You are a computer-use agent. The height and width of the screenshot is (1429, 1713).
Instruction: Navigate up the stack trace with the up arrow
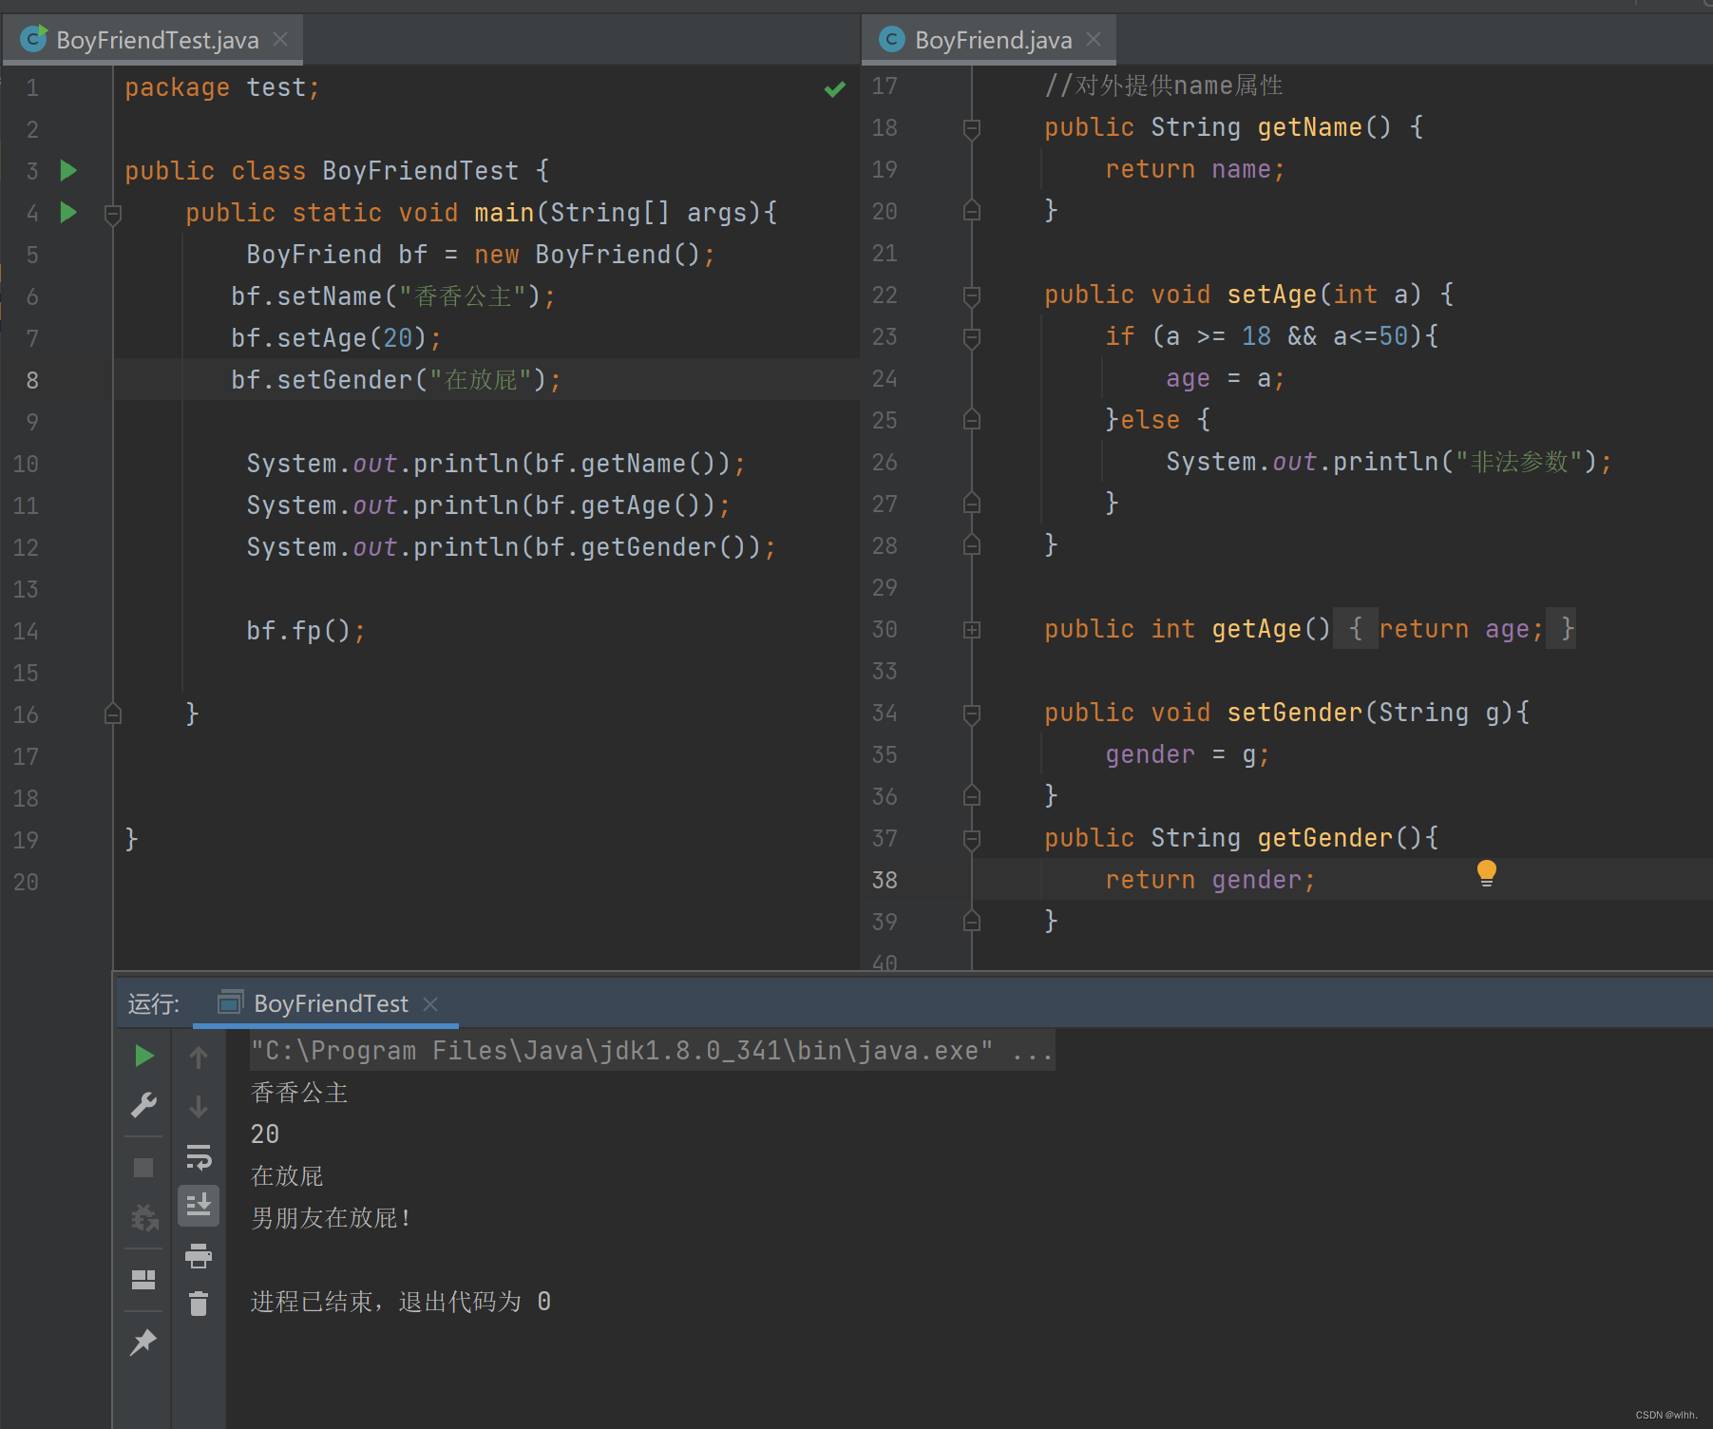click(x=199, y=1057)
